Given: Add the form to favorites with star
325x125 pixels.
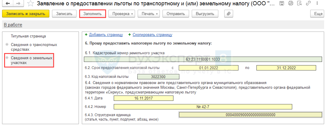Looking at the screenshot, I should (x=30, y=4).
